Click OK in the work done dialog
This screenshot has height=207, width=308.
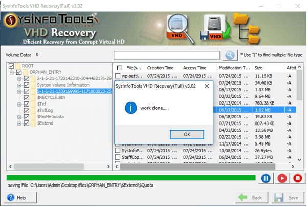187,134
